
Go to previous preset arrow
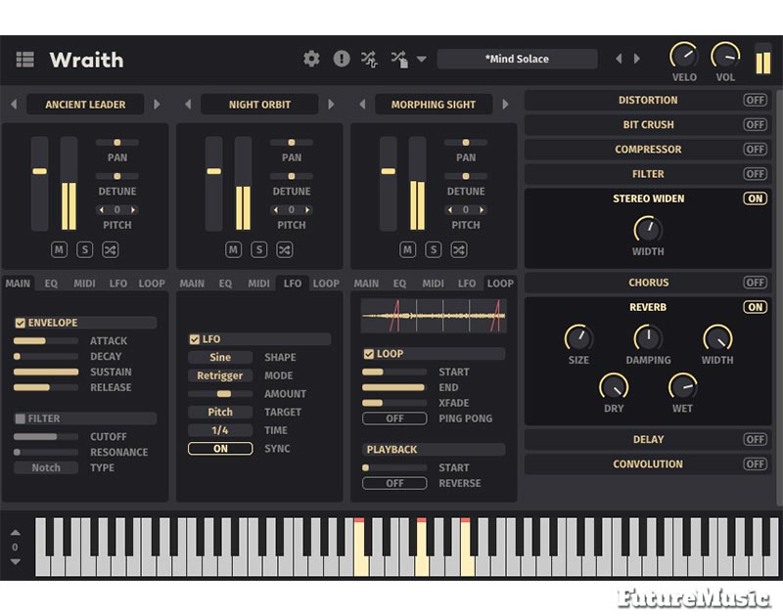click(620, 59)
